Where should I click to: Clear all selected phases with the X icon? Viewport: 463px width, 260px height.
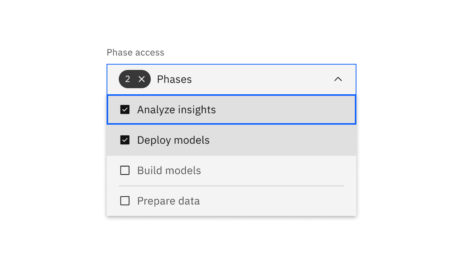(141, 79)
